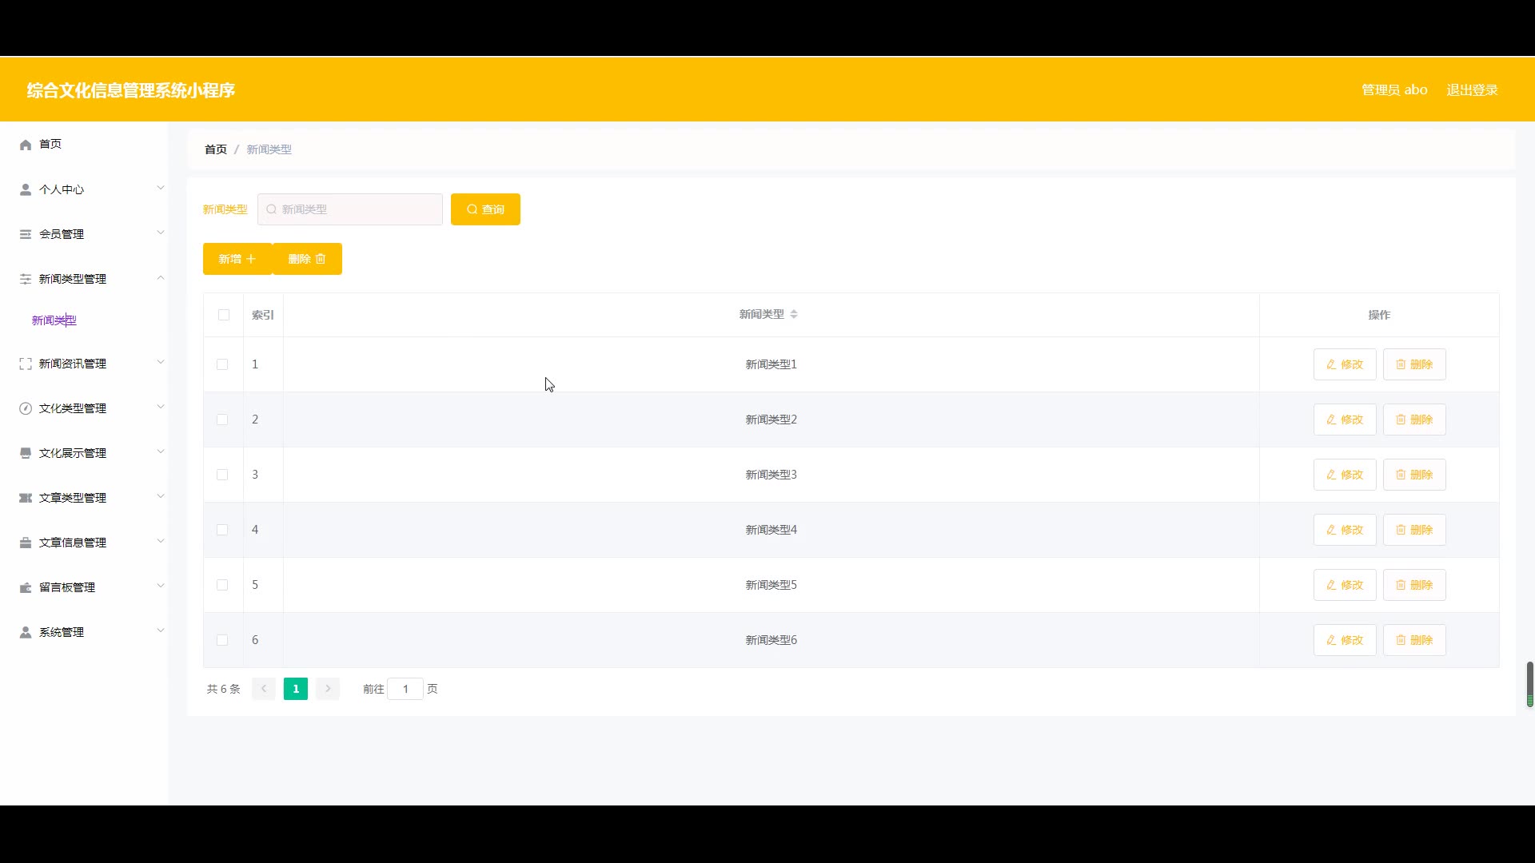Click the 文化类型管理 compass icon
The height and width of the screenshot is (863, 1535).
pos(26,408)
